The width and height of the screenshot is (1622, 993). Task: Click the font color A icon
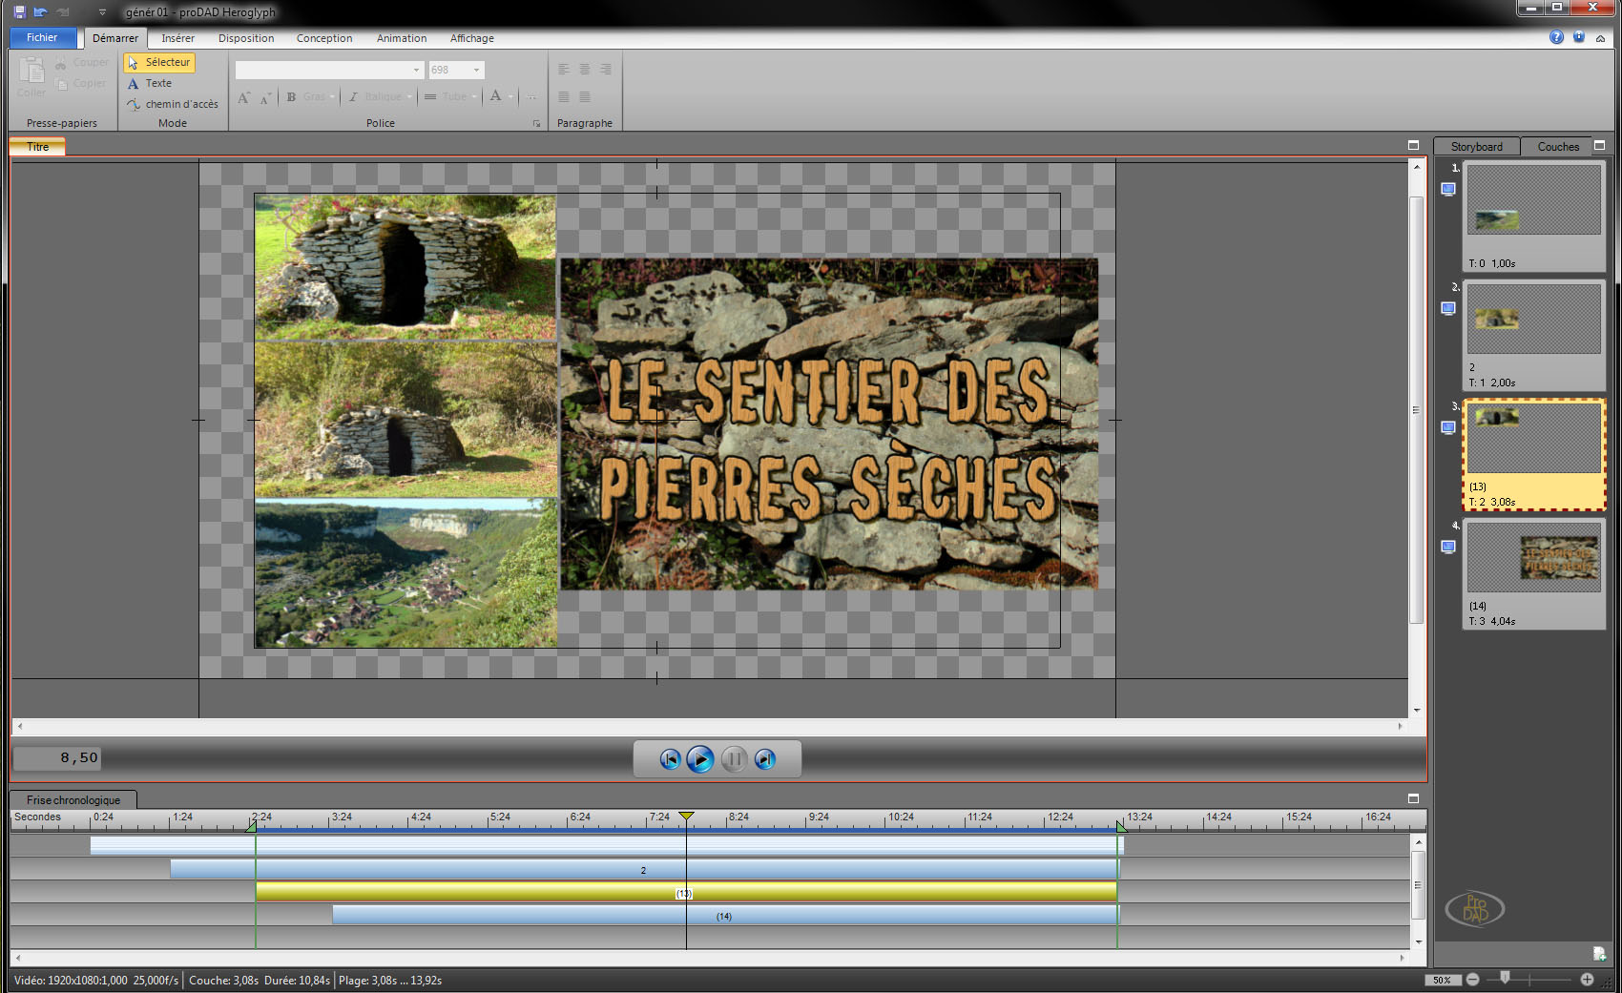[x=495, y=96]
